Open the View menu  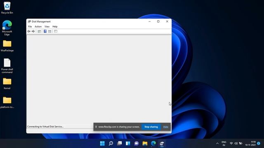[x=47, y=26]
